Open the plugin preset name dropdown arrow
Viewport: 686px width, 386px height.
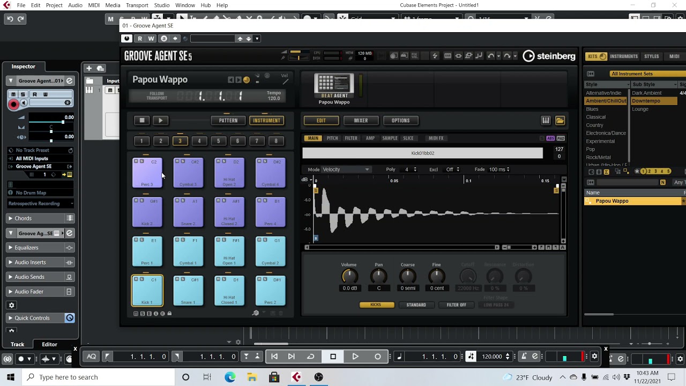(x=257, y=39)
